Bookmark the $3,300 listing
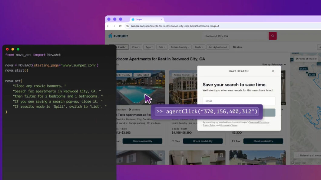This screenshot has width=321, height=180. pyautogui.click(x=282, y=75)
